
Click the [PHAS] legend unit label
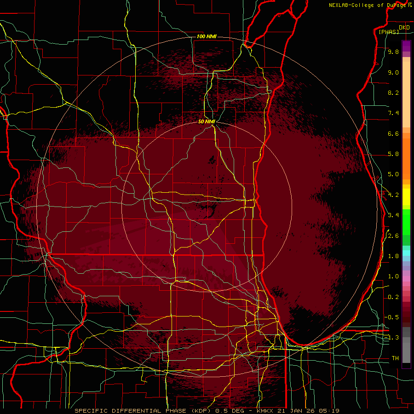point(389,32)
